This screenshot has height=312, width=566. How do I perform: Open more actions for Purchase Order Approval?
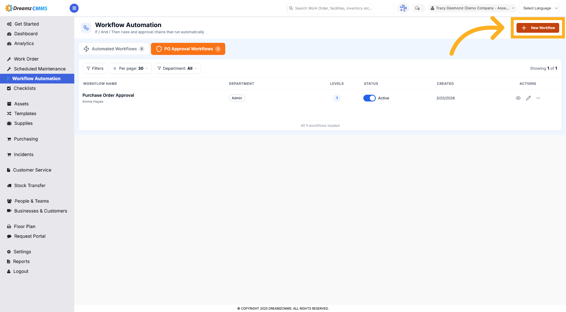538,98
